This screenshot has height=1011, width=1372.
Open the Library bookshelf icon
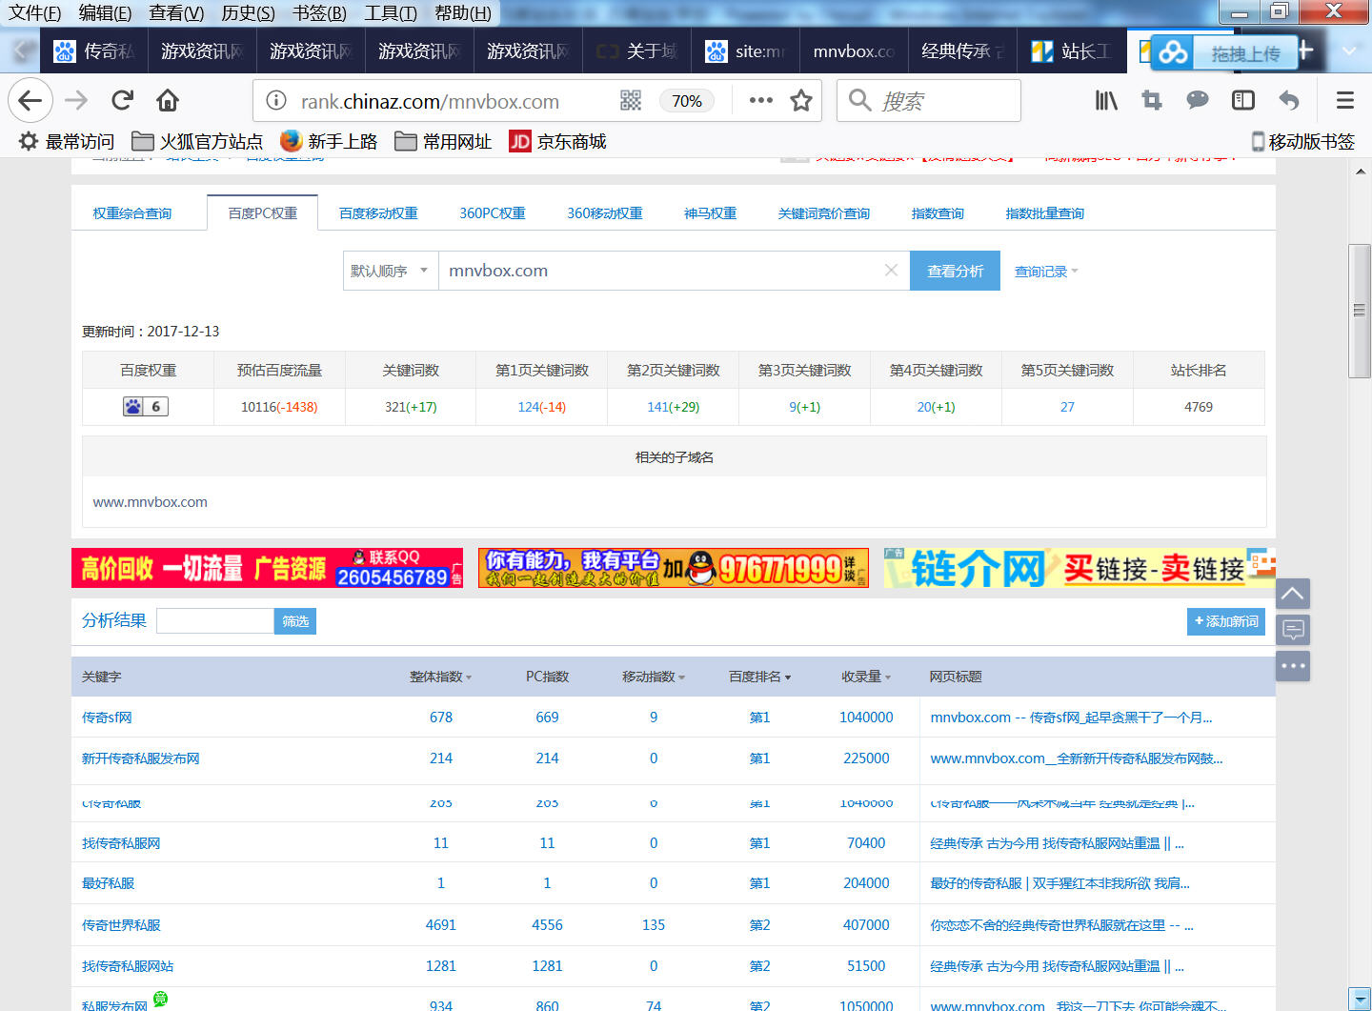1105,100
